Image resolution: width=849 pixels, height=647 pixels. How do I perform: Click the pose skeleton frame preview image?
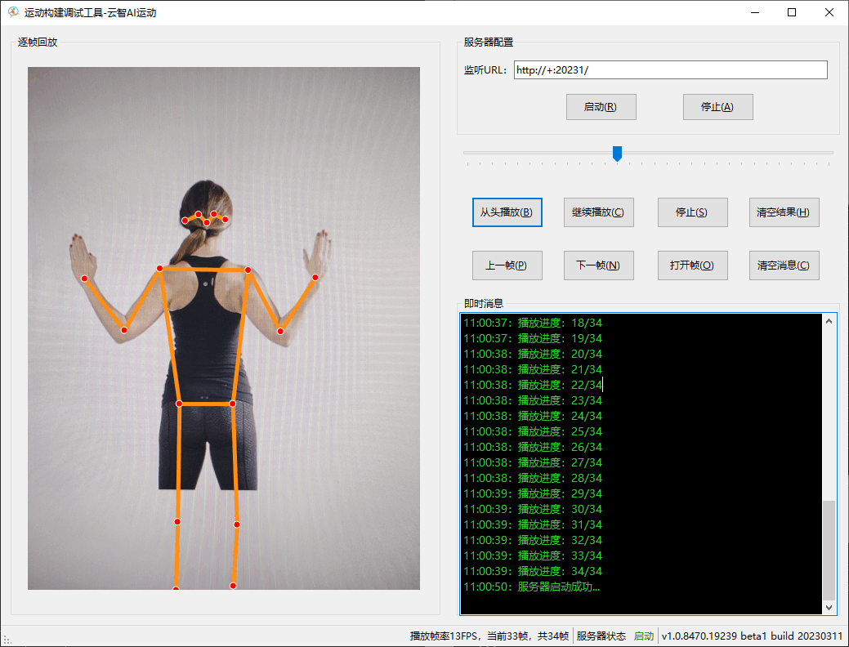(224, 328)
